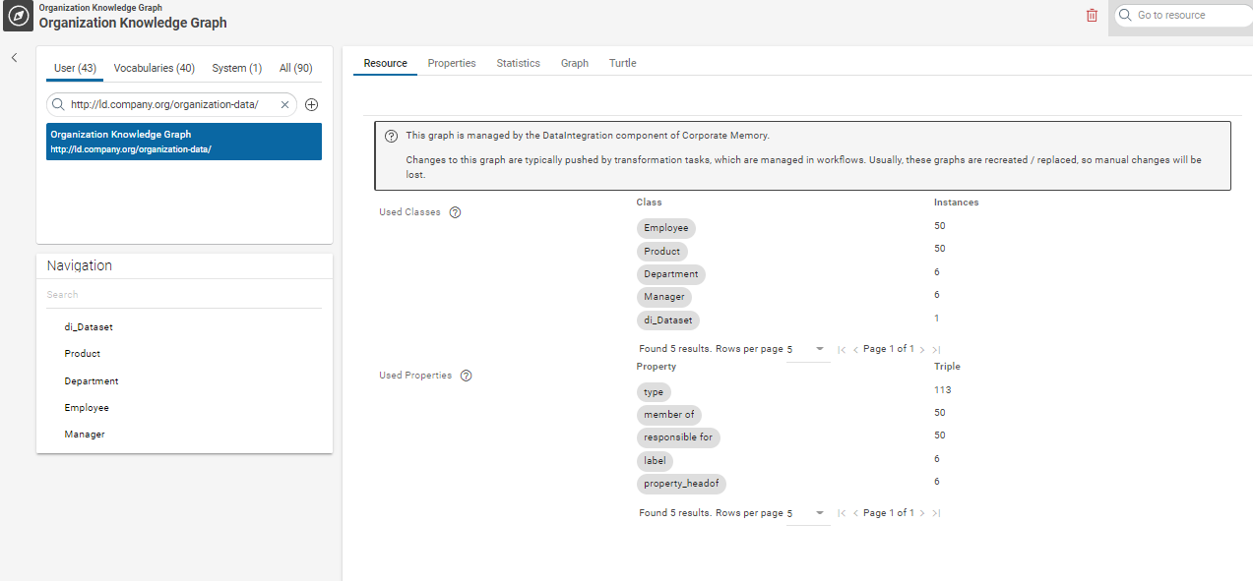
Task: Click help icon next to Used Classes
Action: click(455, 212)
